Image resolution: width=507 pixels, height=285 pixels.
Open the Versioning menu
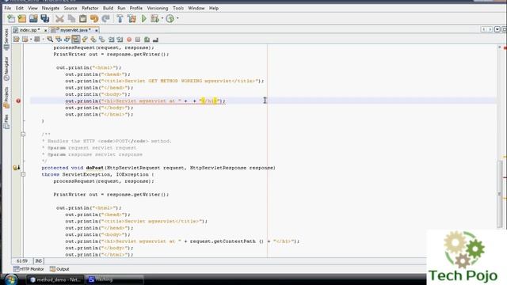(x=158, y=8)
